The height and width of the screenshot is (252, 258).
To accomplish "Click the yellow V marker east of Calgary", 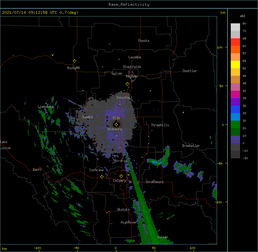I will [128, 175].
